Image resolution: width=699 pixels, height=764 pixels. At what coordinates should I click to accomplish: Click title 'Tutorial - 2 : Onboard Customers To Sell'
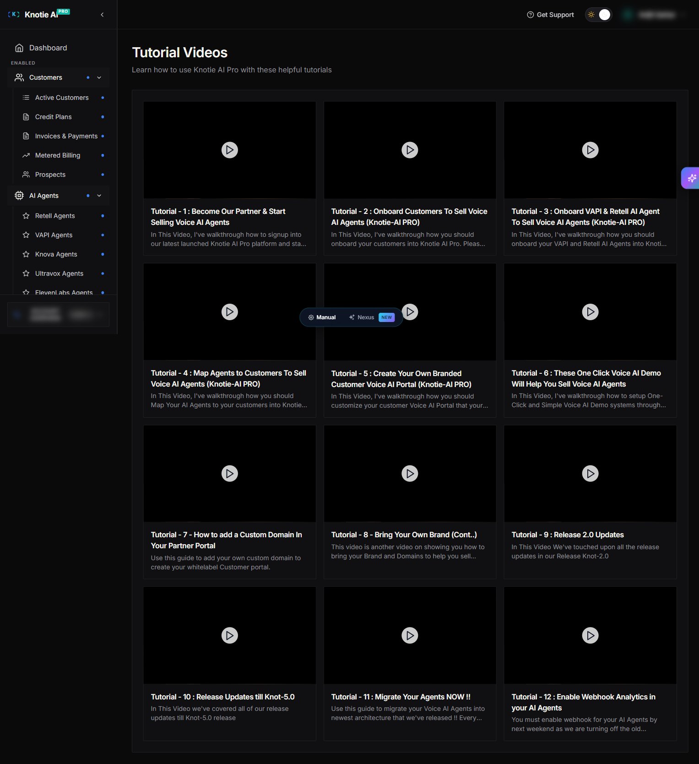[409, 217]
